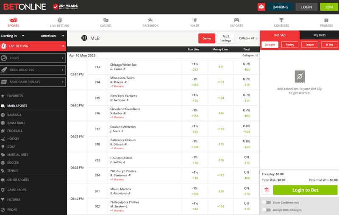Viewport: 339px width, 215px height.
Task: Open Main Sports in sidebar
Action: pyautogui.click(x=17, y=106)
